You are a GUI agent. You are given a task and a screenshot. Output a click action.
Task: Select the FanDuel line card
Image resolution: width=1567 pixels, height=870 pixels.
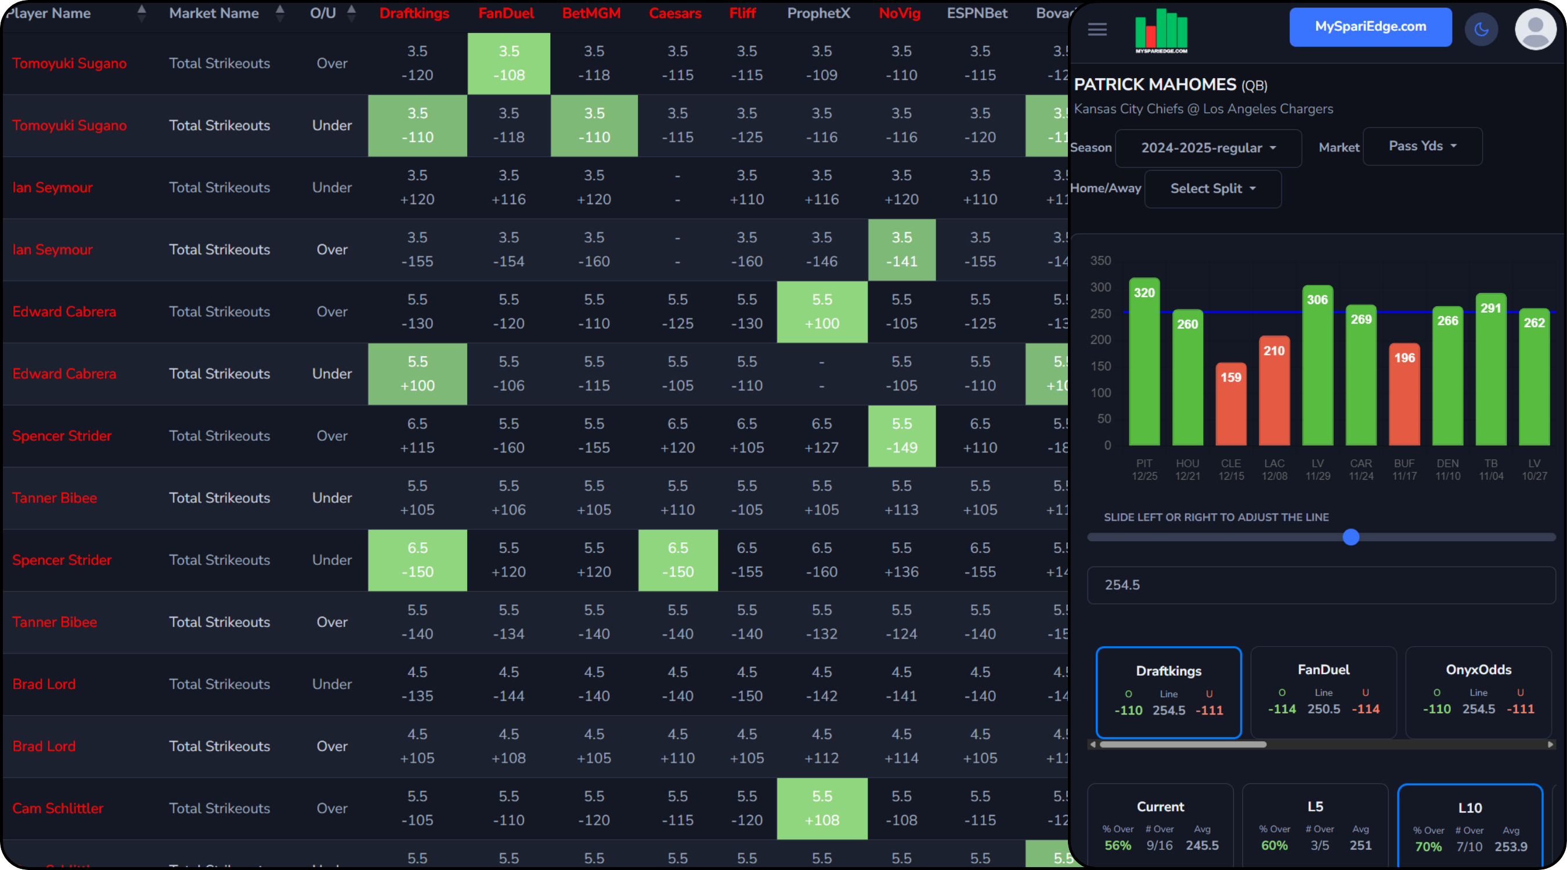(1323, 692)
